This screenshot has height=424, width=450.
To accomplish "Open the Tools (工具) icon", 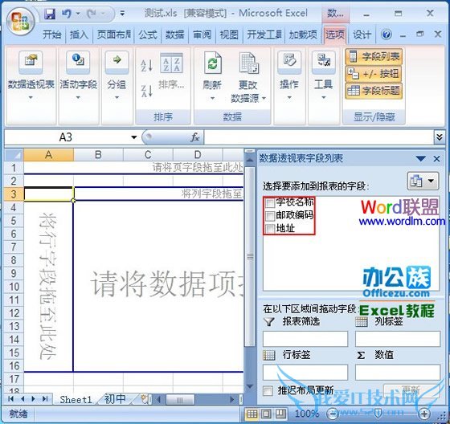I will click(323, 62).
